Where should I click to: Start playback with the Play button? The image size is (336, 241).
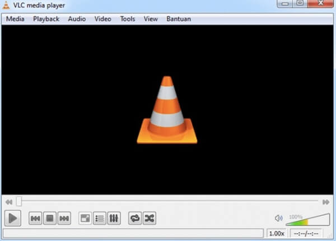tap(13, 218)
